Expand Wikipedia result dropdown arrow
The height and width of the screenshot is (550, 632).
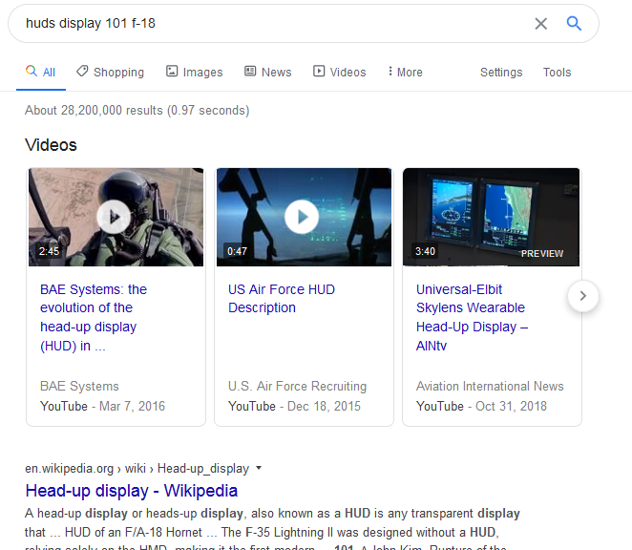pyautogui.click(x=259, y=469)
